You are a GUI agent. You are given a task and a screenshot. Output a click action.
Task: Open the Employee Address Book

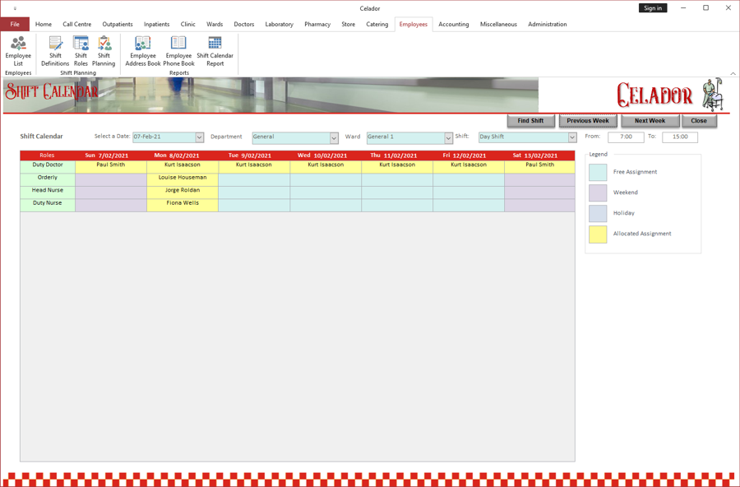point(142,52)
